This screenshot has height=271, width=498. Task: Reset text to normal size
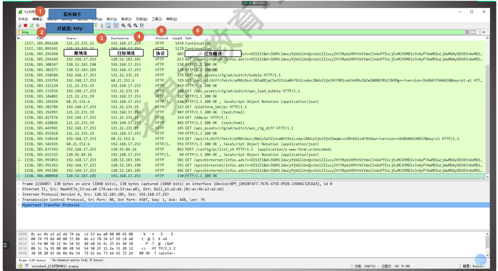135,25
